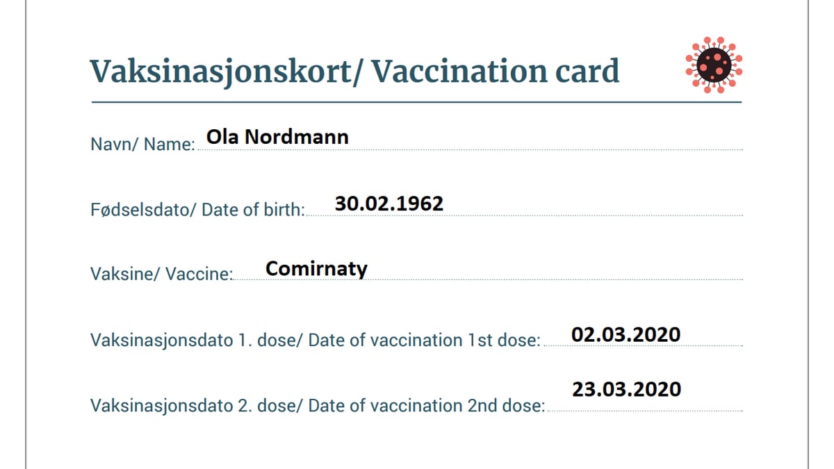The width and height of the screenshot is (834, 469).
Task: Click "Vaccination card" in the heading
Action: point(494,72)
